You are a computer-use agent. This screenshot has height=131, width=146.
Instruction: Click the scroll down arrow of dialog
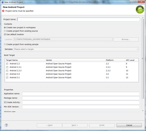(x=143, y=111)
